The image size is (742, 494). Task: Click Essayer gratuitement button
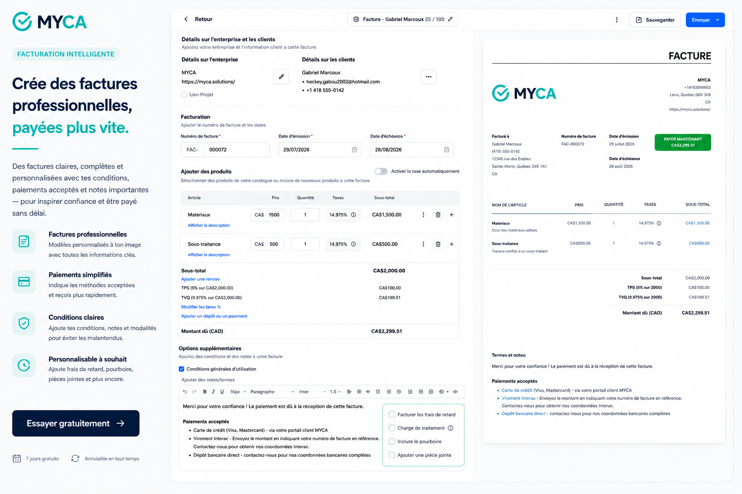(76, 424)
